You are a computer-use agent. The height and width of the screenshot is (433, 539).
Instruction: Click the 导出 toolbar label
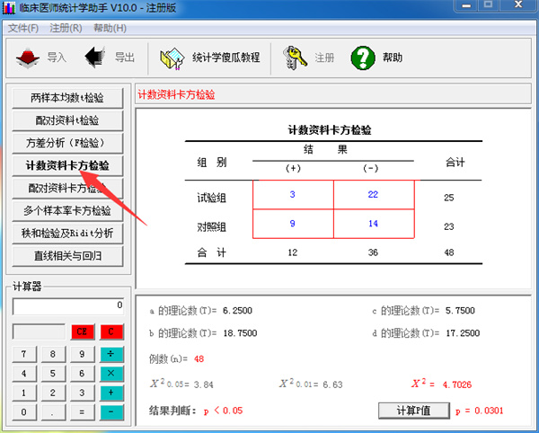pos(125,57)
